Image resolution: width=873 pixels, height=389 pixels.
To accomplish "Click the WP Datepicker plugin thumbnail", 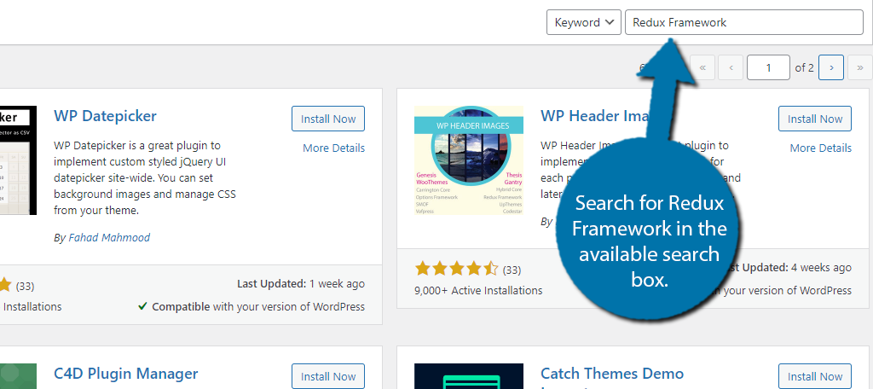I will [19, 160].
